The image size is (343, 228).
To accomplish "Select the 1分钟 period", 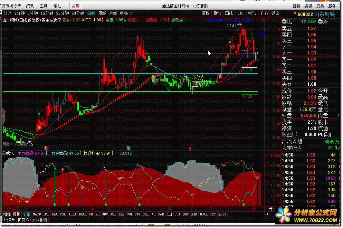I will (19, 13).
